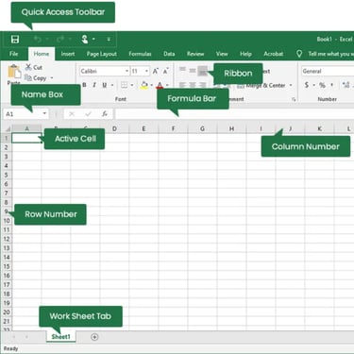
Task: Open the Alignment settings dialog launcher
Action: point(294,99)
